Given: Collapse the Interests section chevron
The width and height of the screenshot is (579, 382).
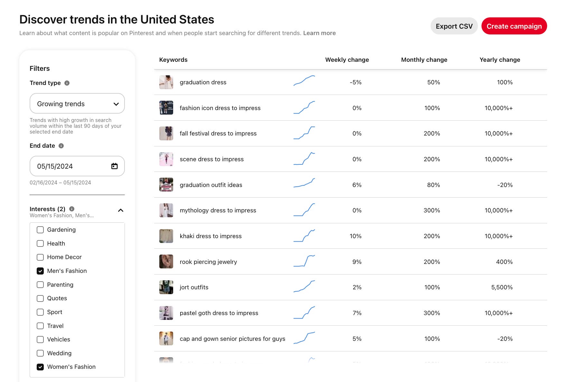Looking at the screenshot, I should [121, 210].
